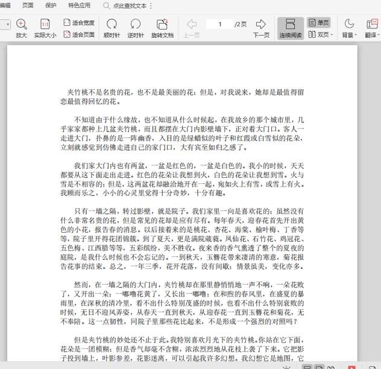Switch to 双页 double page layout
381x369 pixels.
tap(318, 34)
